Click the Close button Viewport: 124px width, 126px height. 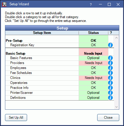pyautogui.click(x=108, y=118)
